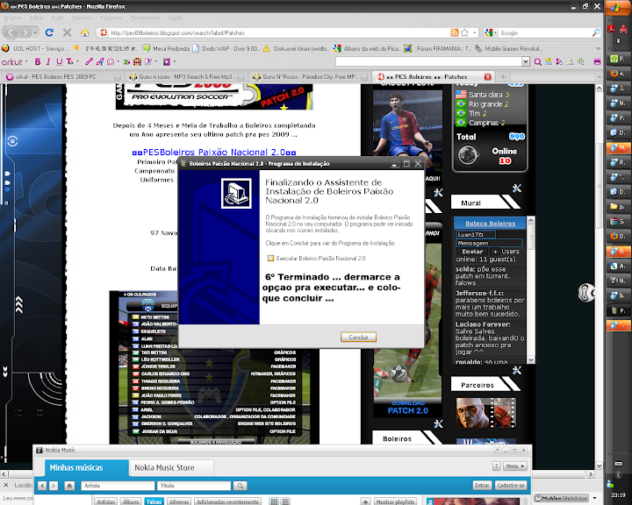Open Nokia Music help question button

(x=497, y=466)
